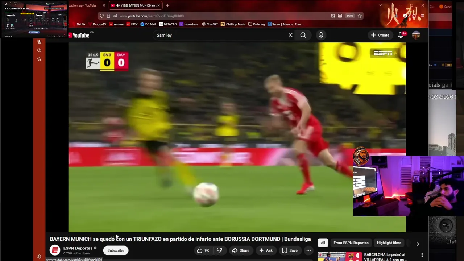Open the Homebase bookmark

point(189,24)
